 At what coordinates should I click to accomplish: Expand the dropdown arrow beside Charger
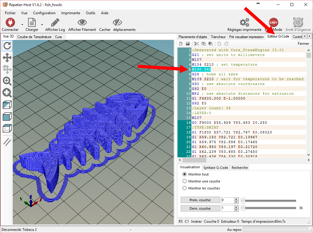click(42, 25)
